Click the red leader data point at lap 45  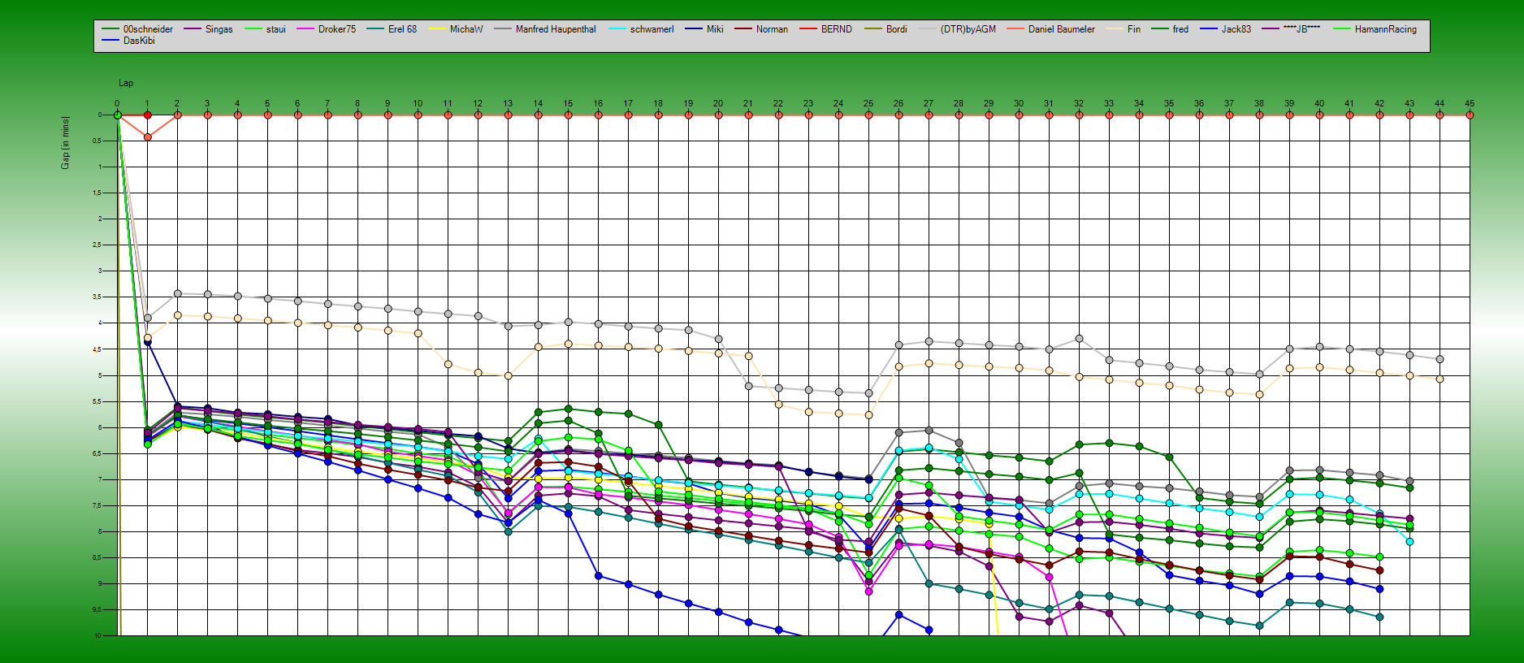(1470, 115)
